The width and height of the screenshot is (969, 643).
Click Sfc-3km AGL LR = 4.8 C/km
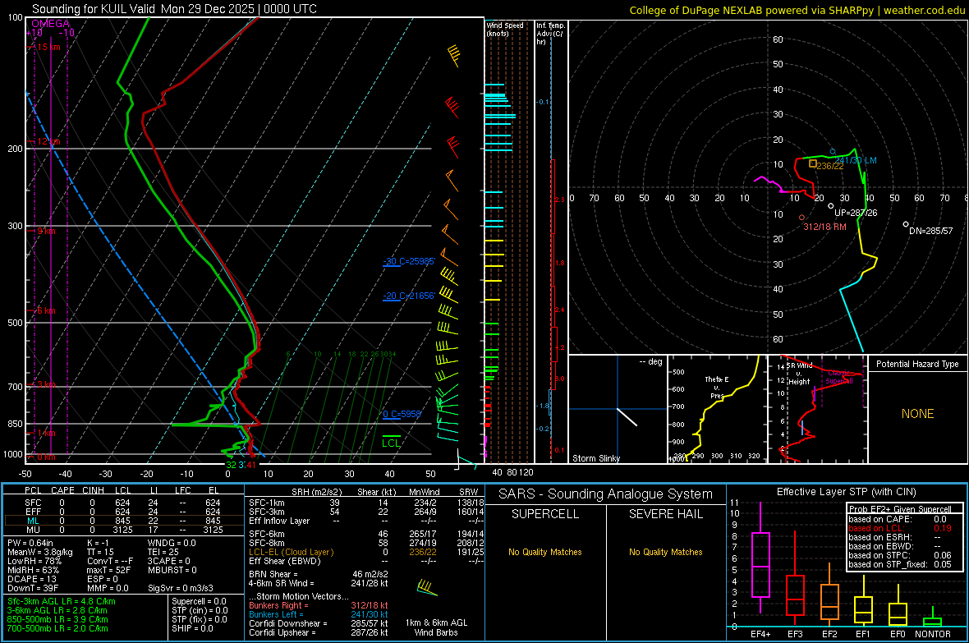coord(62,601)
